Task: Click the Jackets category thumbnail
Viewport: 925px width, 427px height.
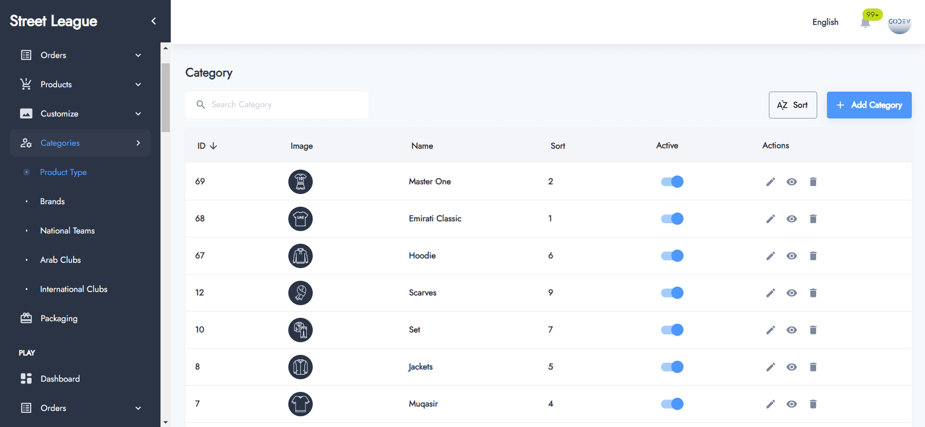Action: tap(301, 367)
